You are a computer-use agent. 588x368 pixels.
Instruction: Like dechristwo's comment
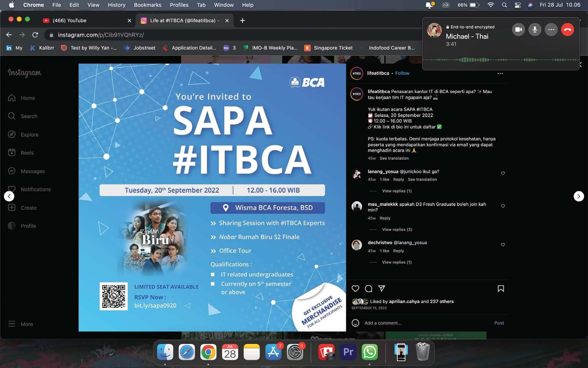point(503,244)
